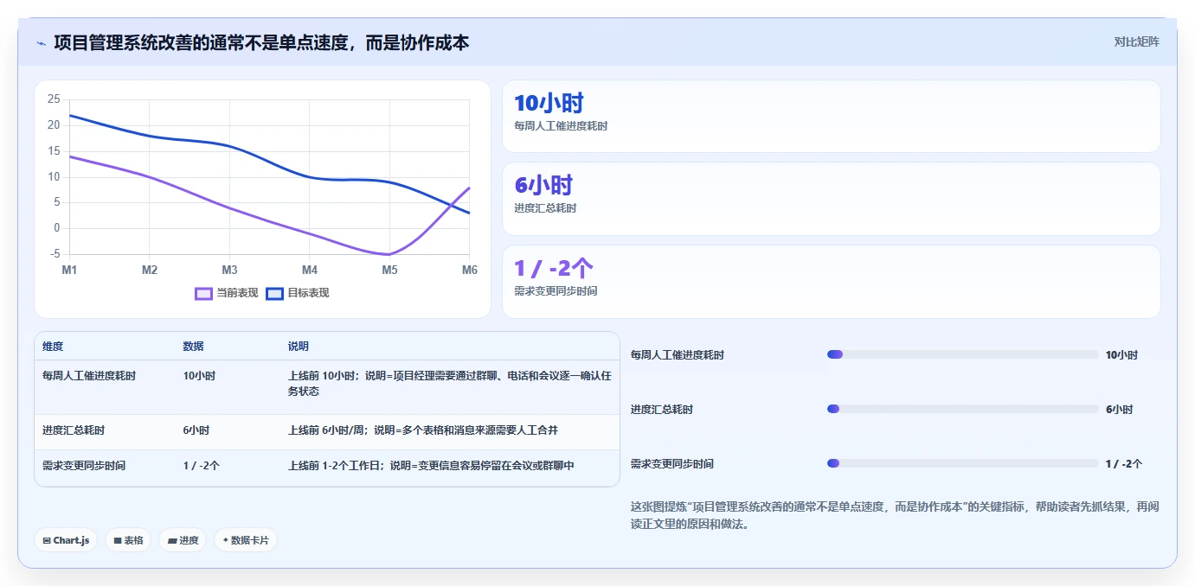Click the 需求变更同步时间 progress bar
Image resolution: width=1195 pixels, height=586 pixels.
[x=962, y=463]
